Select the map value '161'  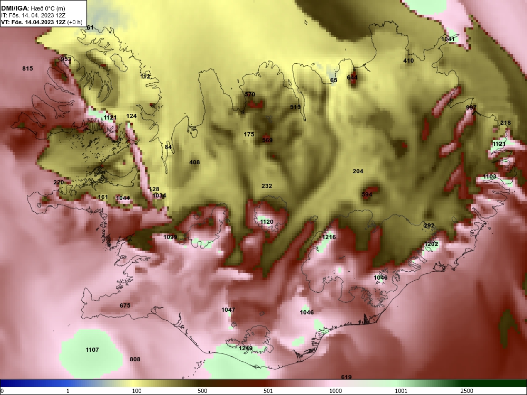click(103, 197)
